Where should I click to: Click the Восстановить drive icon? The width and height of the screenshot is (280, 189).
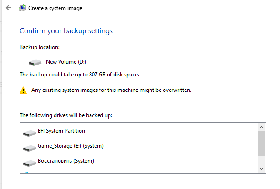coord(30,163)
